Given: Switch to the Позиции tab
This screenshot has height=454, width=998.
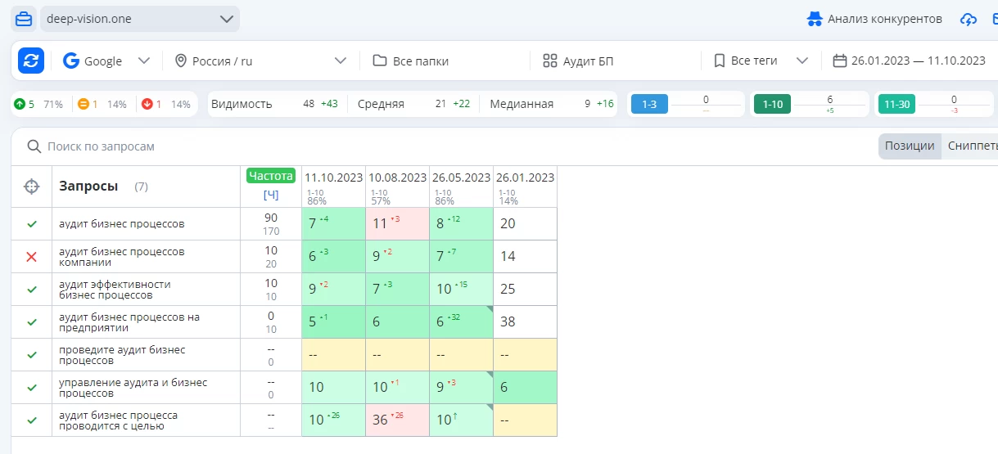Looking at the screenshot, I should pos(909,146).
